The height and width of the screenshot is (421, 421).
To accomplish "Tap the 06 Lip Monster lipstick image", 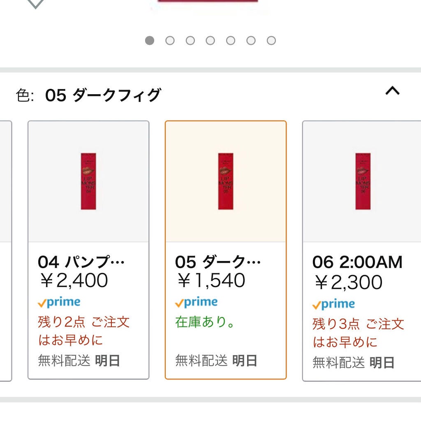I will coord(363,181).
